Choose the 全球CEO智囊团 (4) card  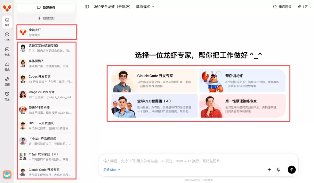tap(154, 106)
